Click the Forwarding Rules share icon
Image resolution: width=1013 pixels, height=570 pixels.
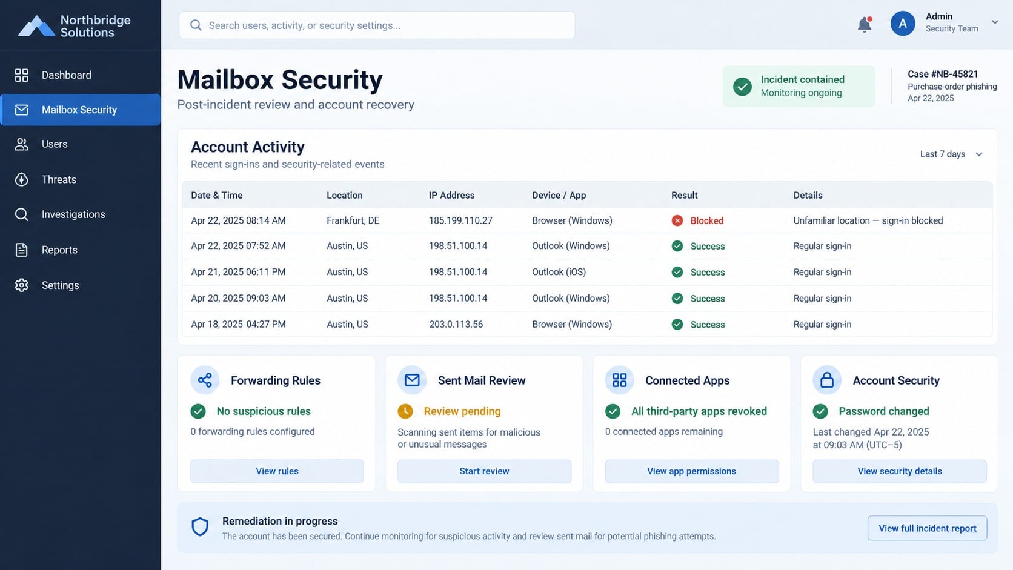point(205,380)
